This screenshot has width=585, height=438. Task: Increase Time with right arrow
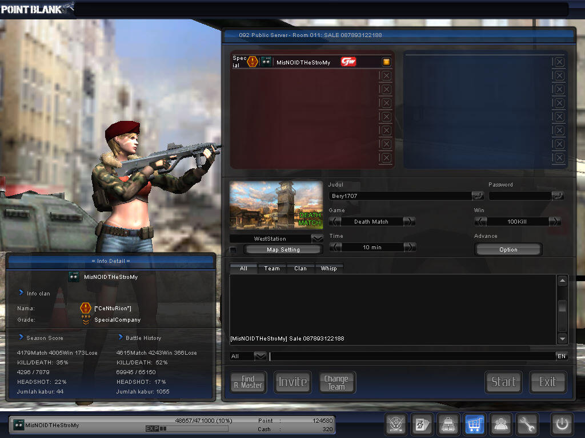[x=410, y=248]
